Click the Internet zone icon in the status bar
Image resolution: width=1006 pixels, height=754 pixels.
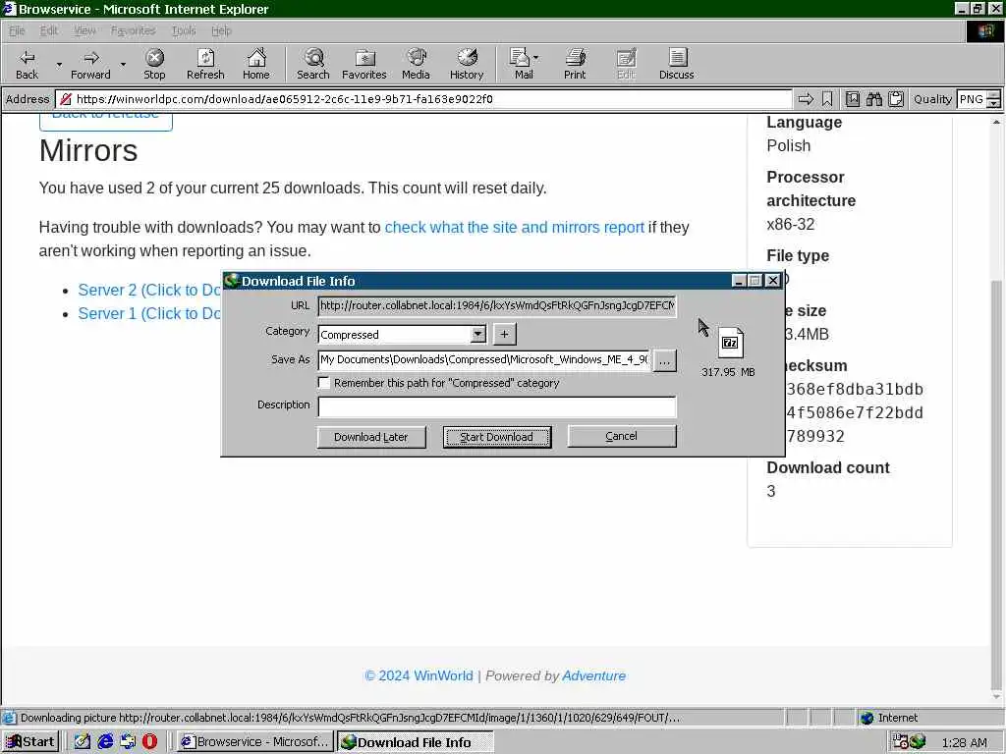pos(866,718)
